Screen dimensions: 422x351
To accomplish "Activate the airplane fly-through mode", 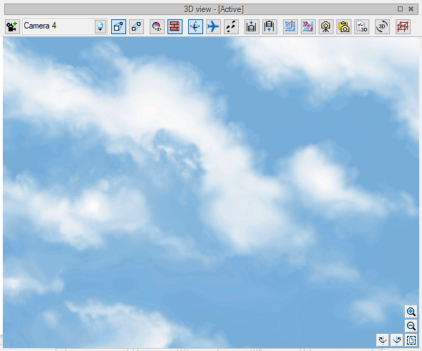I will tap(213, 26).
